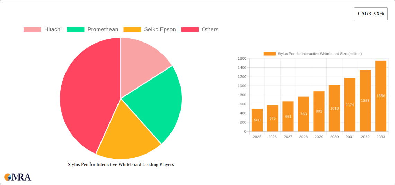Image resolution: width=395 pixels, height=185 pixels.
Task: Select the 2026 bar labeled 575
Action: 273,118
